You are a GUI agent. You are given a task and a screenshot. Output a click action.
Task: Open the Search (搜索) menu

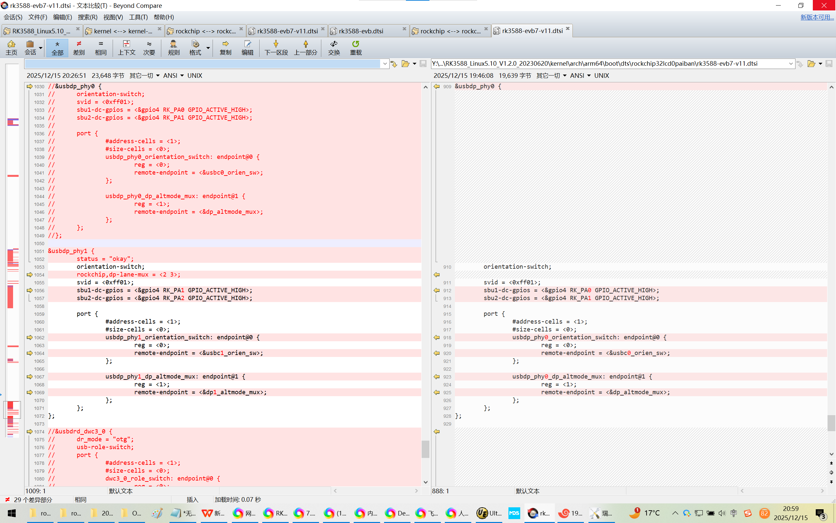88,17
